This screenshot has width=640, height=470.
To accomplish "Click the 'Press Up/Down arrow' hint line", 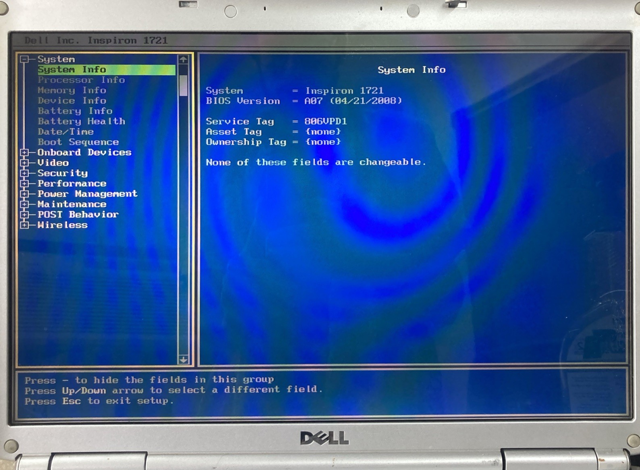I will [x=174, y=390].
